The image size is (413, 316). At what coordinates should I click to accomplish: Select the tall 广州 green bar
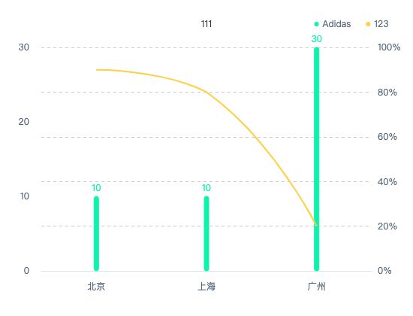pos(317,160)
